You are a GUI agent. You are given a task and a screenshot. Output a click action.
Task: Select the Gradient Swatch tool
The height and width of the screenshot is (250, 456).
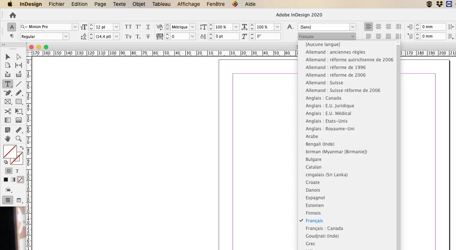(8, 120)
